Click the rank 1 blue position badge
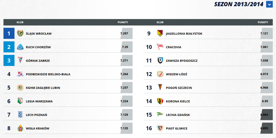 pyautogui.click(x=9, y=34)
